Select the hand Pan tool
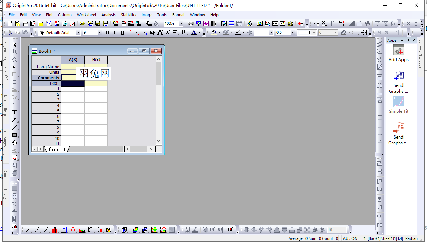The height and width of the screenshot is (244, 427). pos(14,143)
